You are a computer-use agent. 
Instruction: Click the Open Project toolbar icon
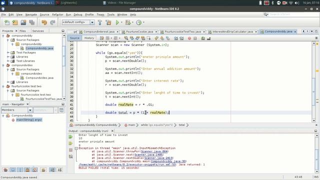[x=23, y=22]
